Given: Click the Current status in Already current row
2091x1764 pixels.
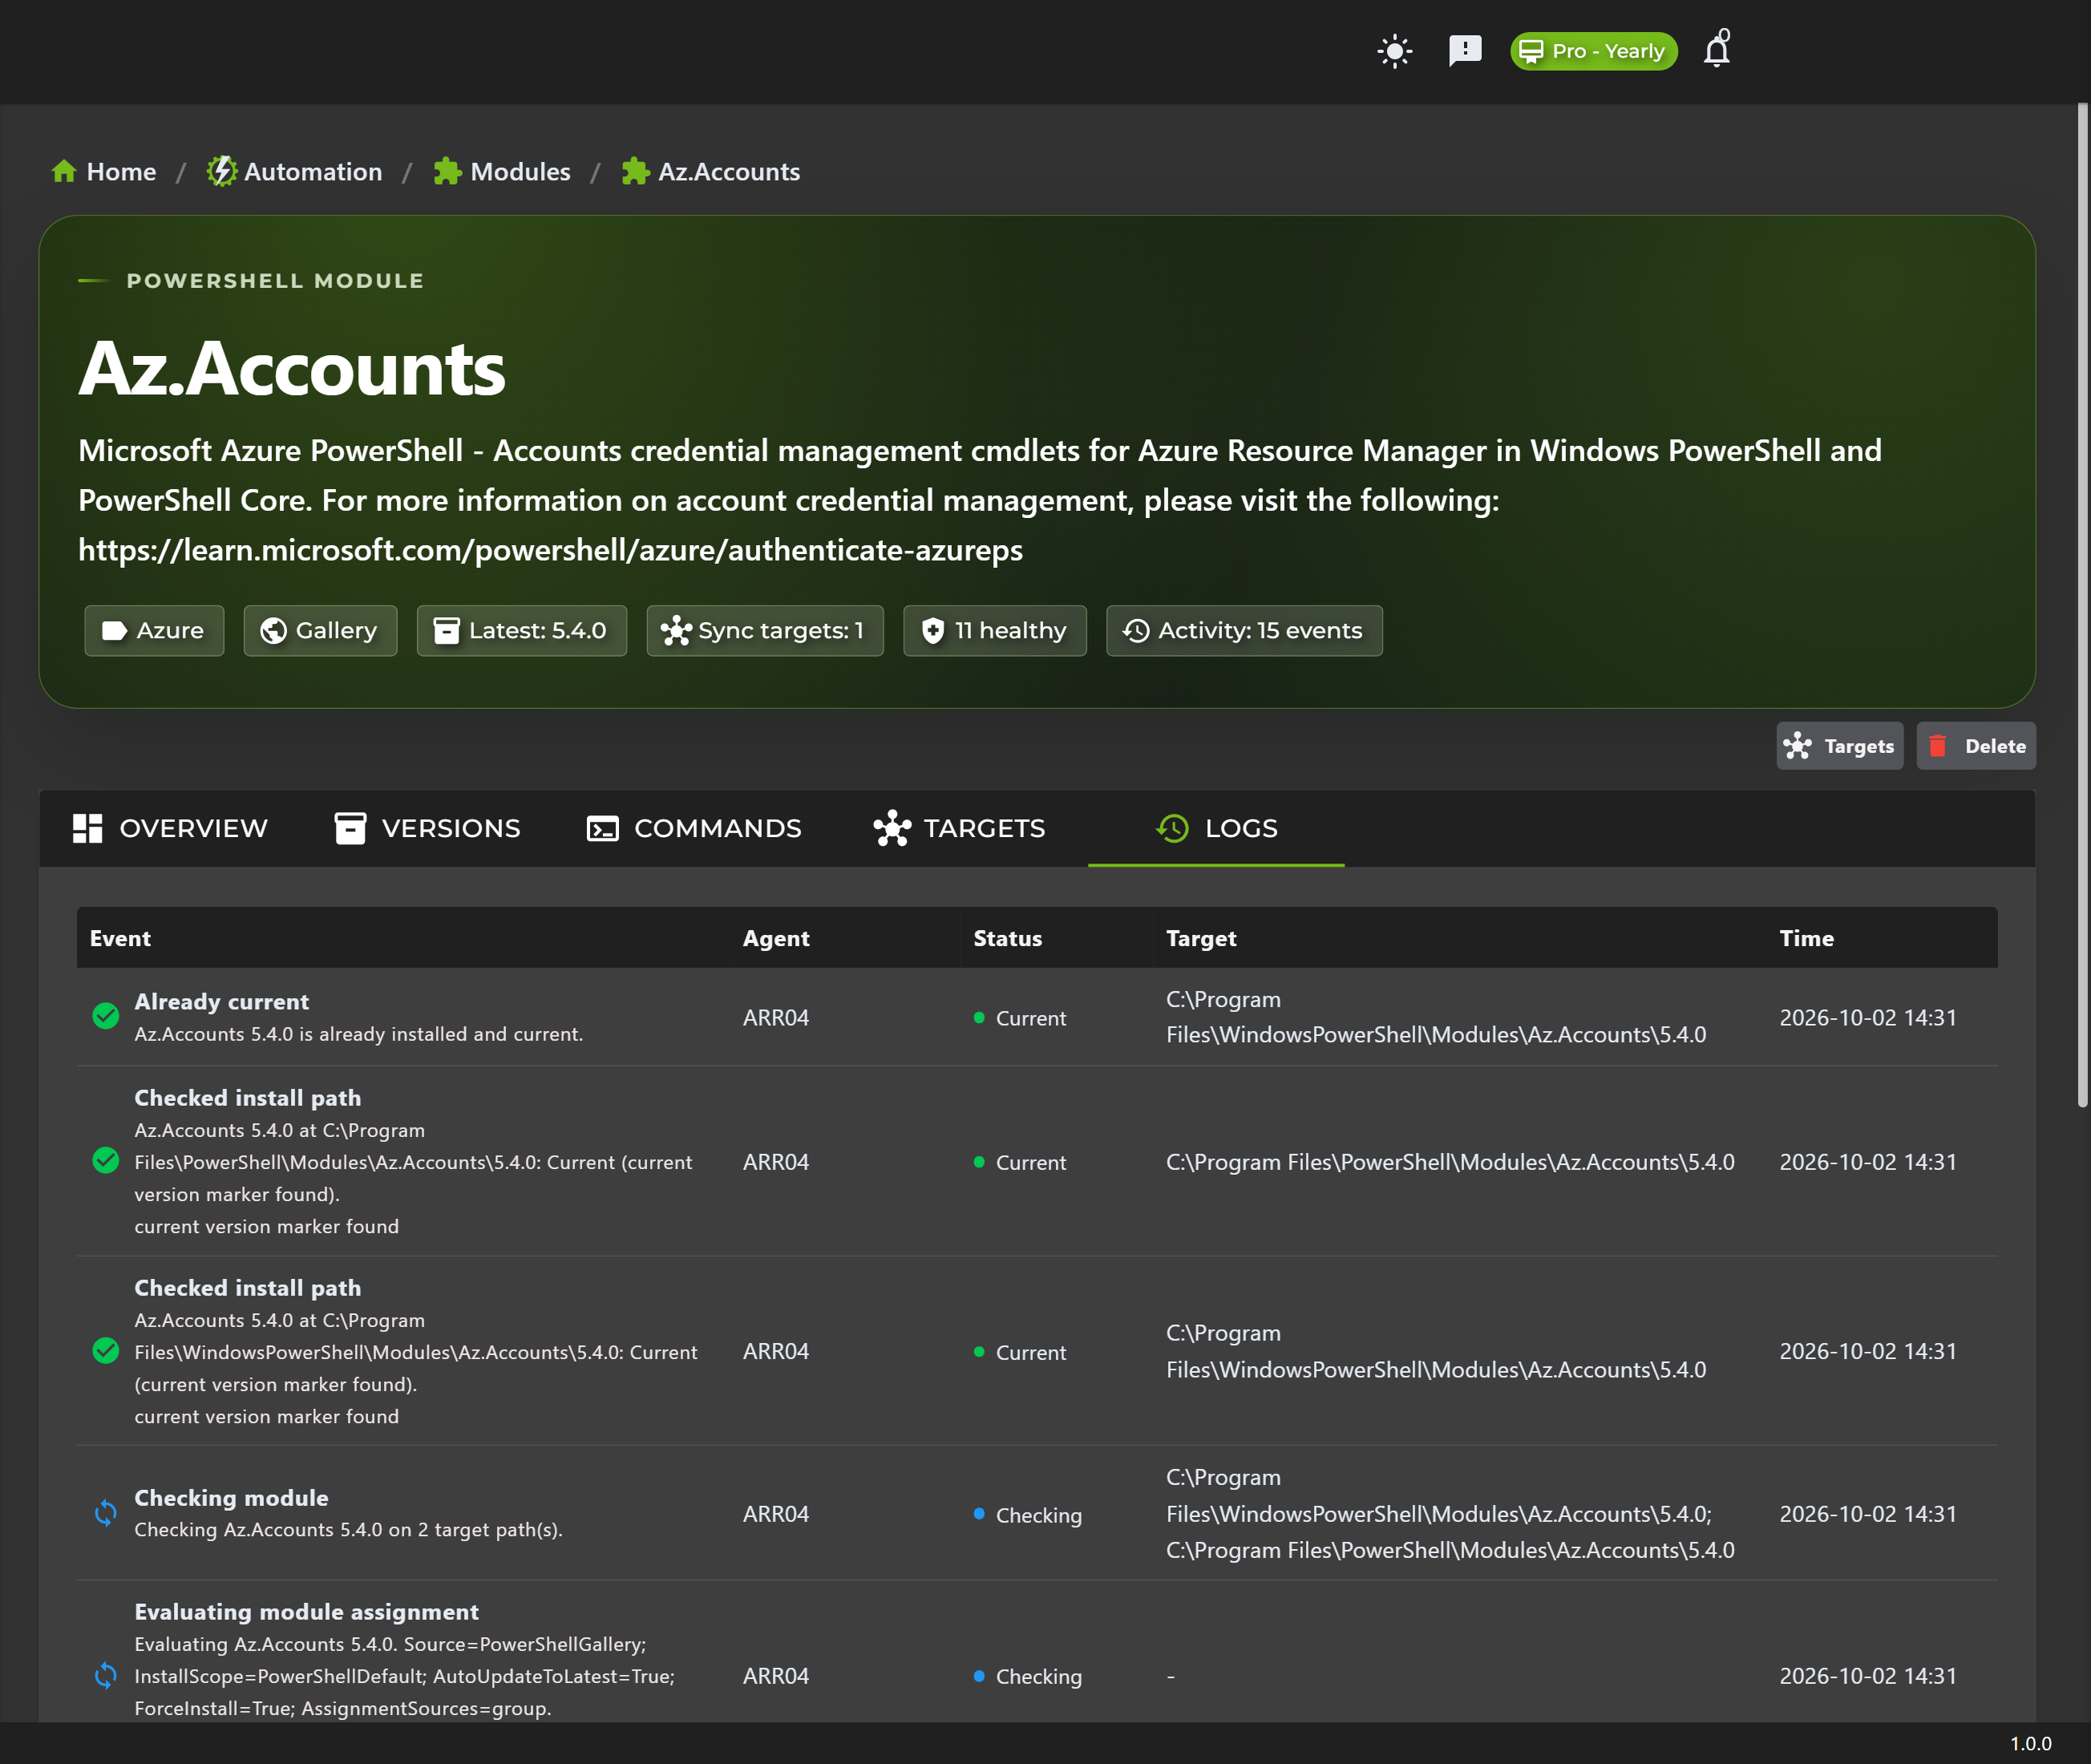Looking at the screenshot, I should click(1020, 1018).
